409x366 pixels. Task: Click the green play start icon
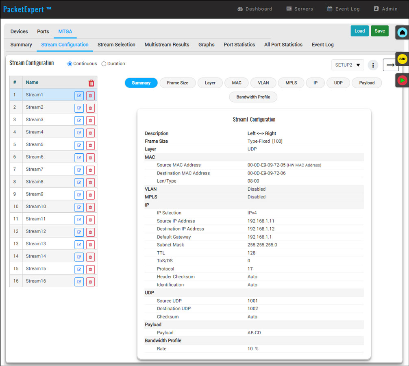[402, 81]
